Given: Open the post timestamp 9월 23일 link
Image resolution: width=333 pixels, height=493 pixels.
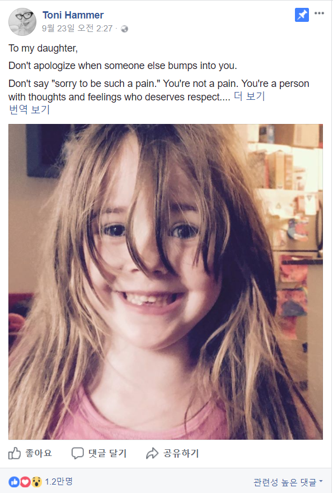Looking at the screenshot, I should tap(77, 29).
